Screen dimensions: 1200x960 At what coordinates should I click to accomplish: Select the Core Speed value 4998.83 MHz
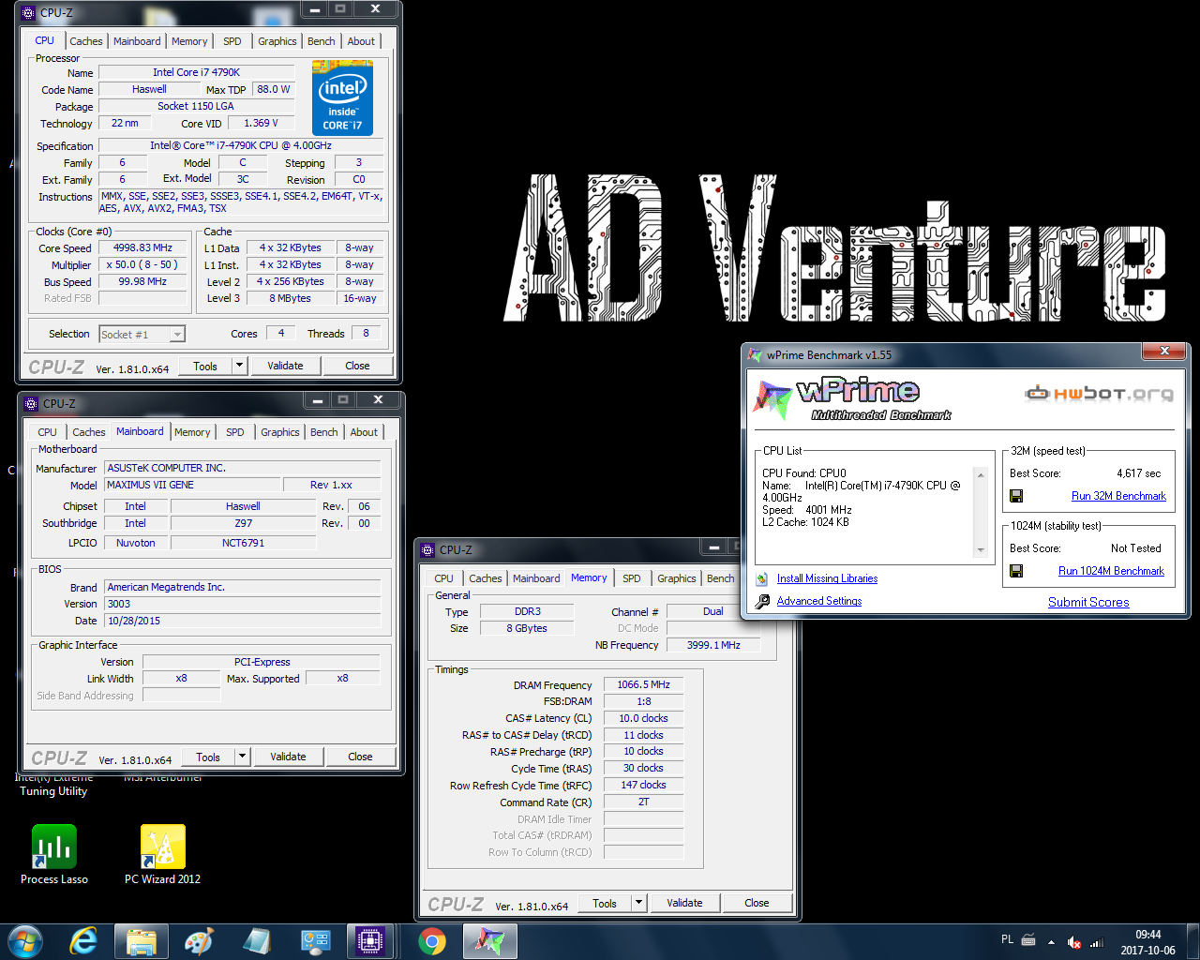click(x=143, y=247)
